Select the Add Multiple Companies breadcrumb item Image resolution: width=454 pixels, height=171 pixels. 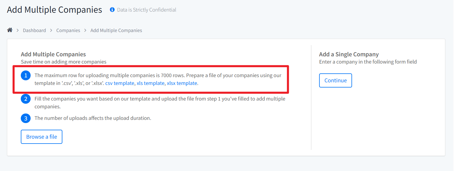tap(116, 30)
